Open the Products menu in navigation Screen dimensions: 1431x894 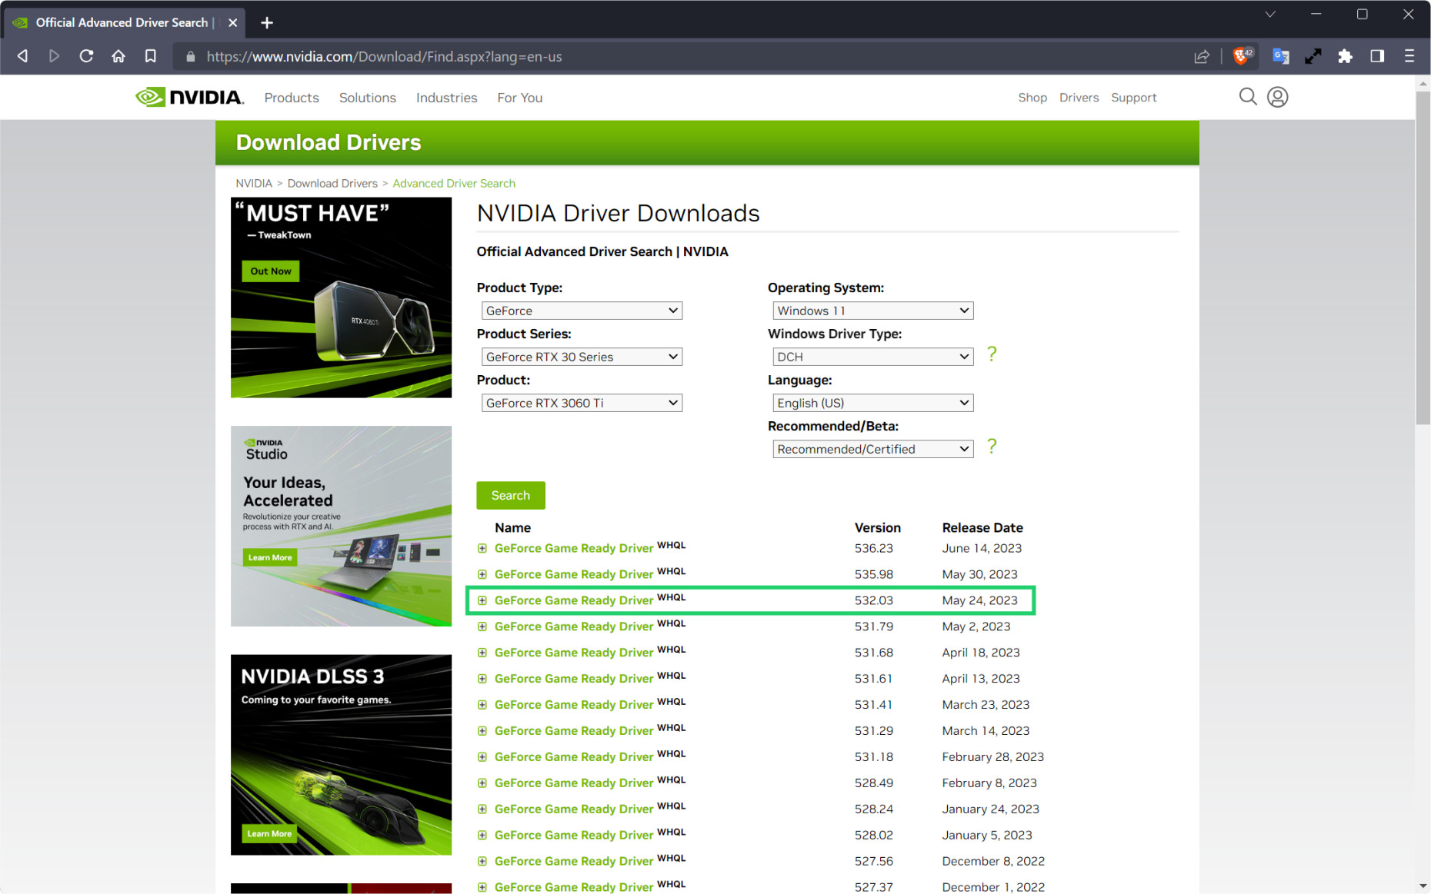pyautogui.click(x=291, y=98)
